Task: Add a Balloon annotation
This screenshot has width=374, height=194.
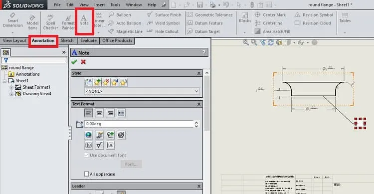Action: point(120,15)
